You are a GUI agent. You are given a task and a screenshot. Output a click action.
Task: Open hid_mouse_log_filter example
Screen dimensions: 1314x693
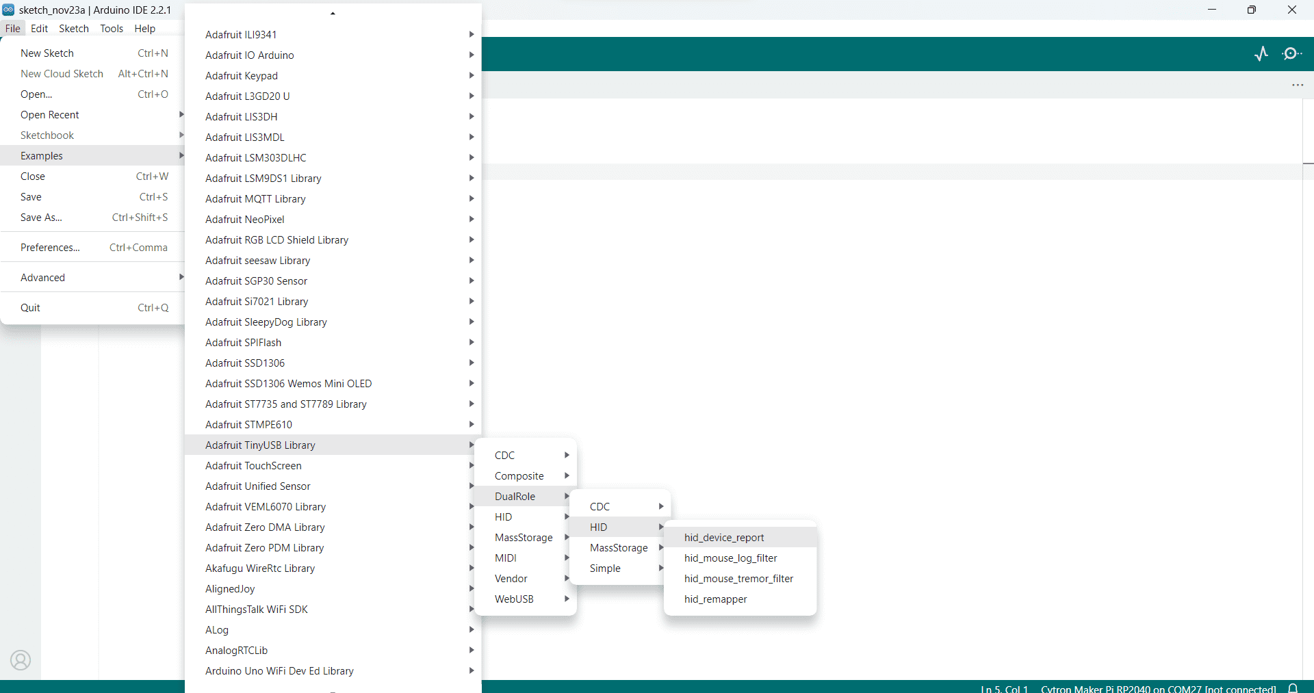pos(740,558)
